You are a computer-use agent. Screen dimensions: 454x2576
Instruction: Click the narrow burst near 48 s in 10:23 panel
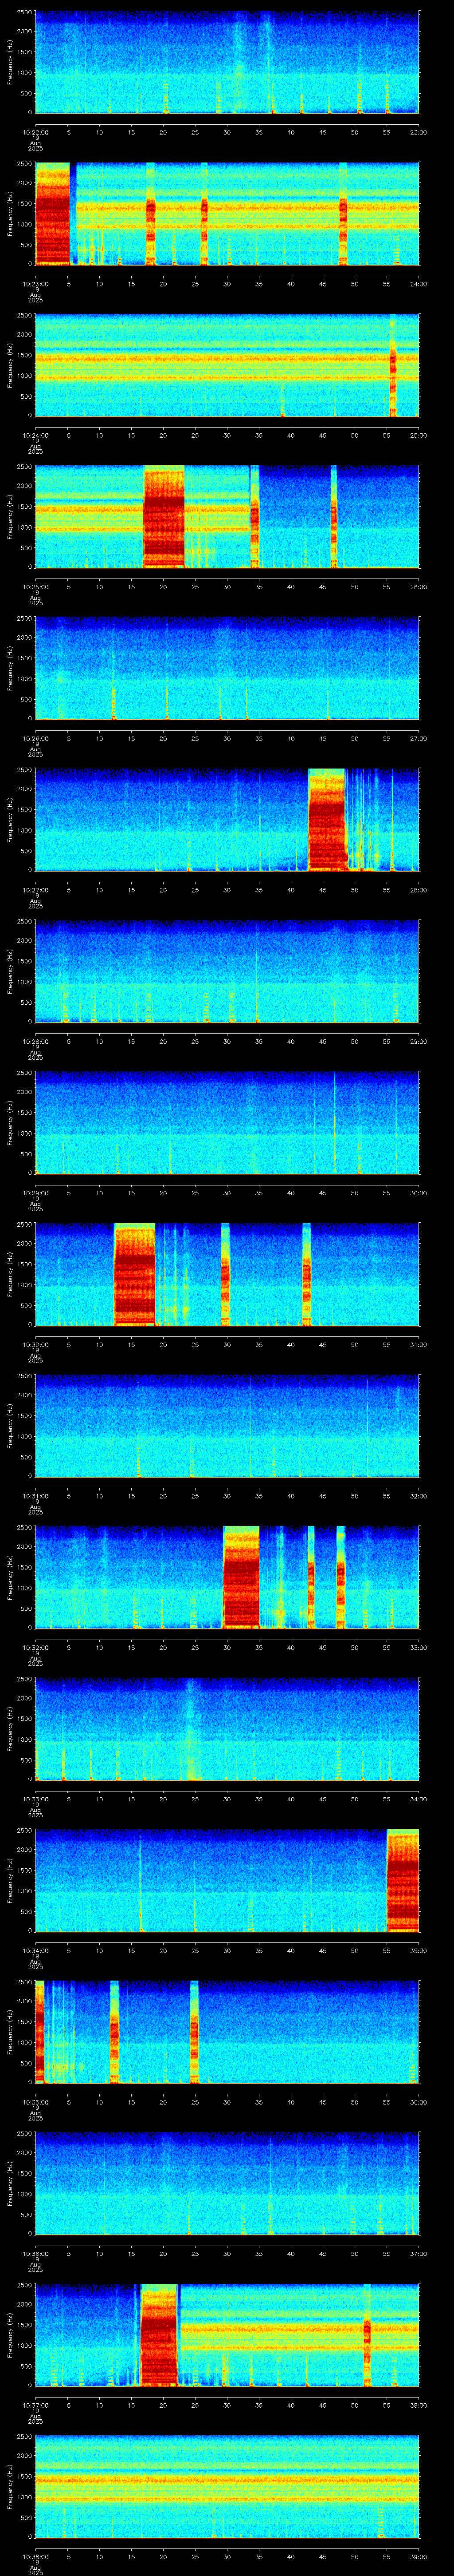pos(343,214)
